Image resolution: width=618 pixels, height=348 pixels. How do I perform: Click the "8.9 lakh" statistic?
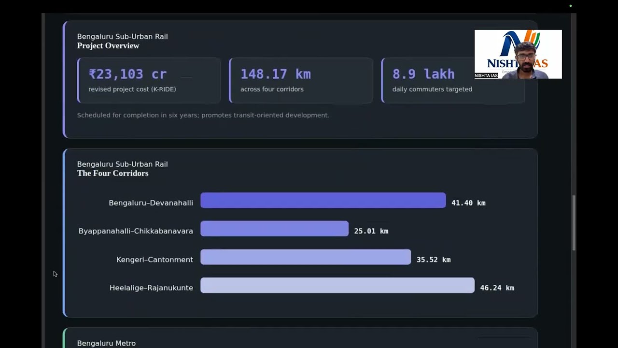tap(423, 74)
